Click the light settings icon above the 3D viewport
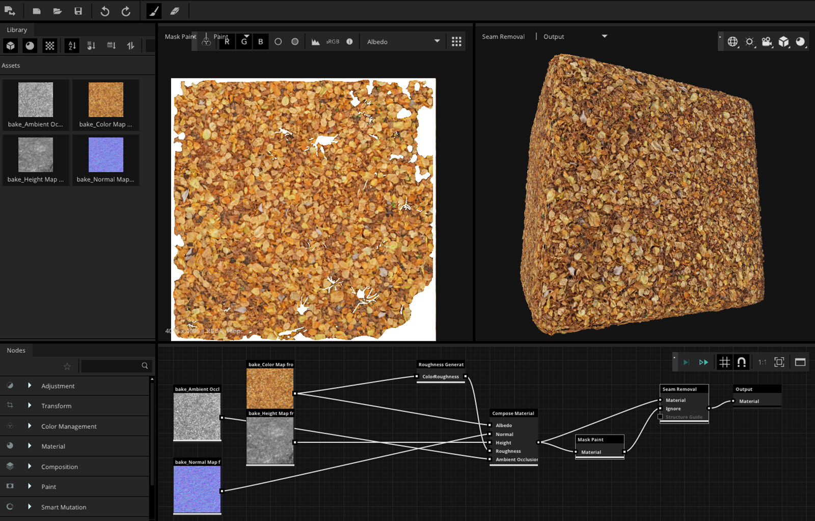 click(x=749, y=42)
